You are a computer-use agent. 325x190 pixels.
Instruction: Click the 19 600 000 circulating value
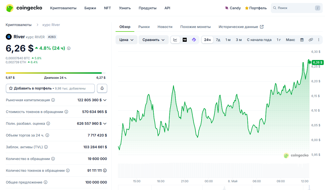[97, 159]
